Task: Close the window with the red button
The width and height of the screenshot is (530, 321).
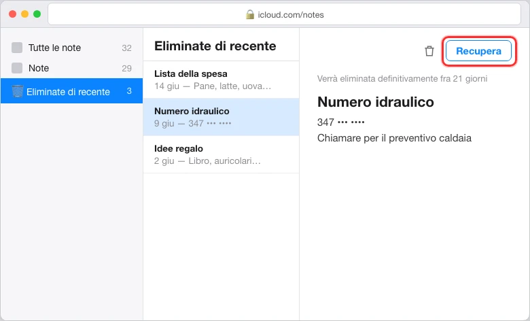Action: tap(12, 14)
